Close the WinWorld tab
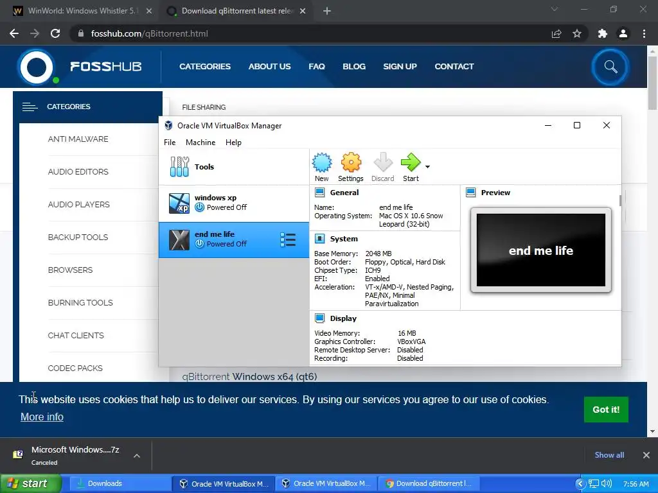Viewport: 658px width, 493px height. pyautogui.click(x=149, y=11)
